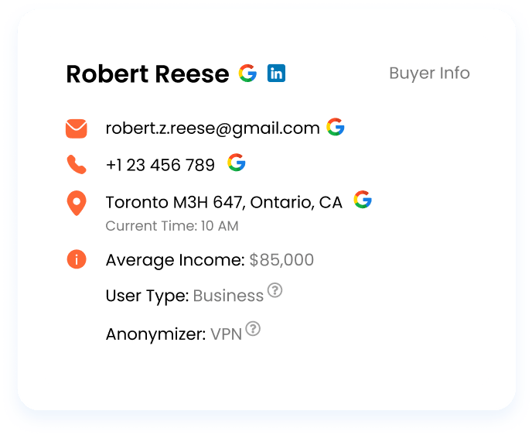This screenshot has width=532, height=435.
Task: Click the User Type Business value
Action: coord(228,296)
